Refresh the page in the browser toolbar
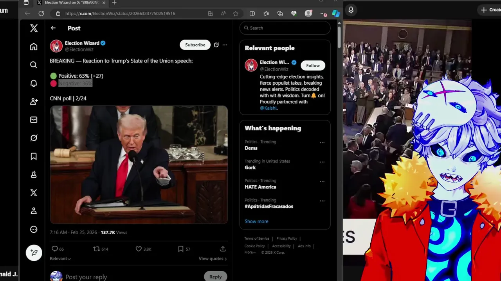501x281 pixels. (41, 13)
